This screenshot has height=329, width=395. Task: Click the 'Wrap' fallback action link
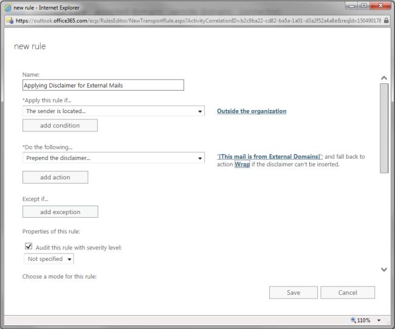[x=242, y=164]
